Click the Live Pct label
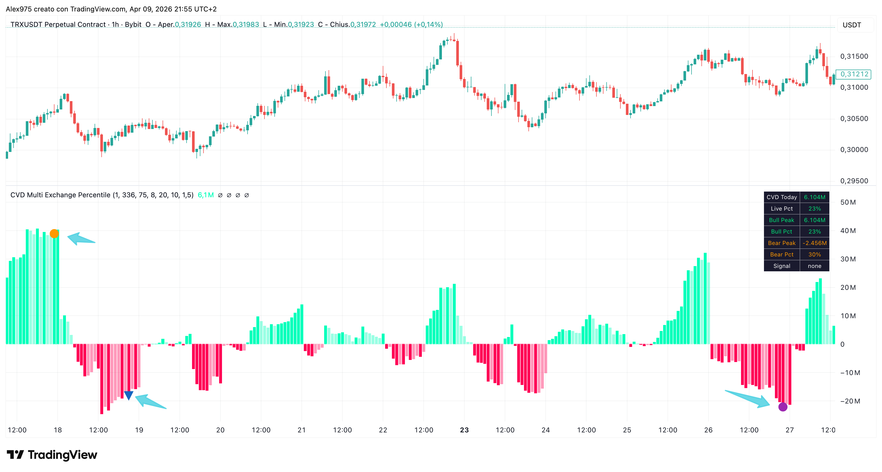Image resolution: width=882 pixels, height=472 pixels. point(782,209)
